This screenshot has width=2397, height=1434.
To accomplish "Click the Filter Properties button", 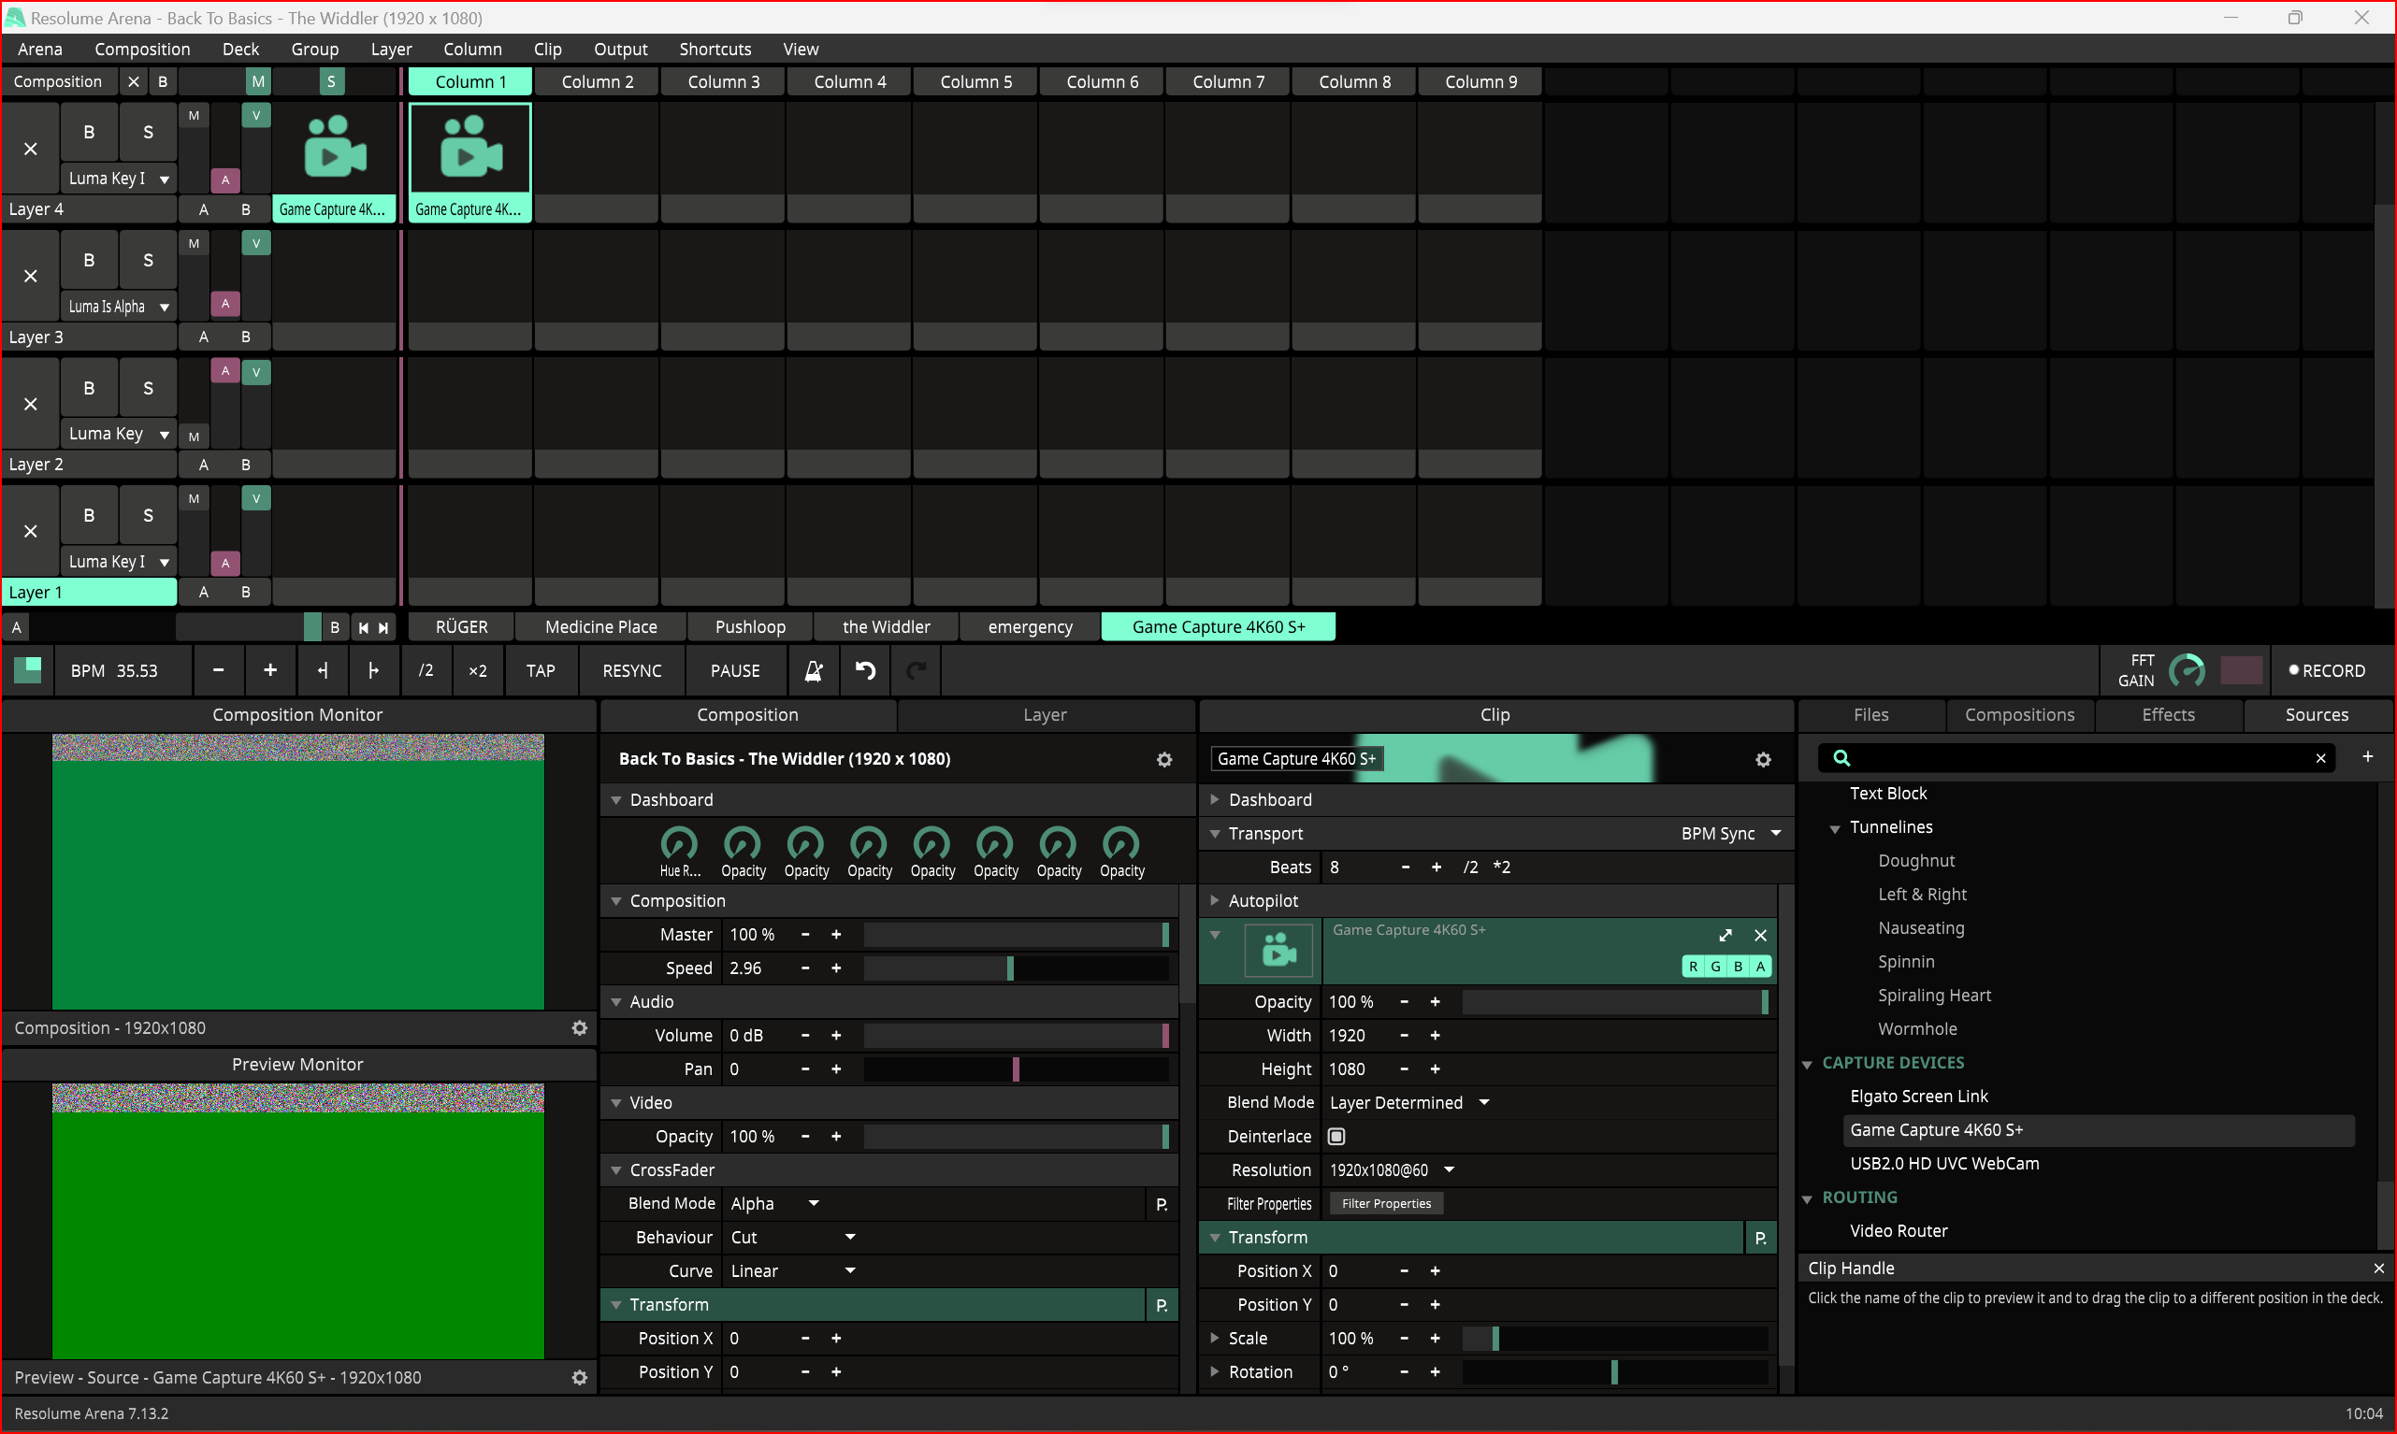I will point(1385,1204).
